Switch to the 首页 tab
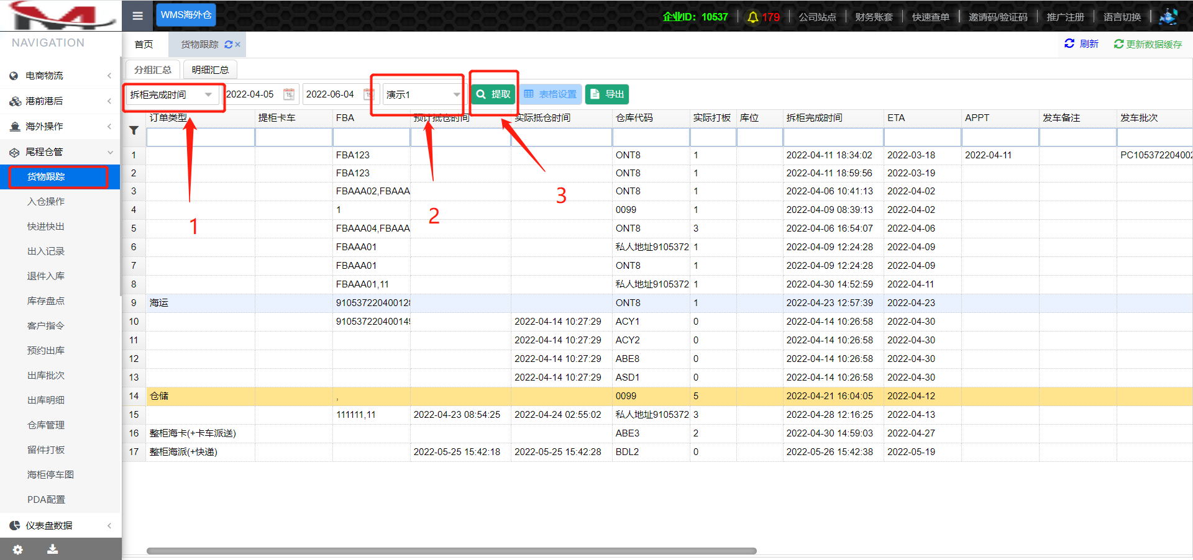Viewport: 1193px width, 560px height. 144,45
